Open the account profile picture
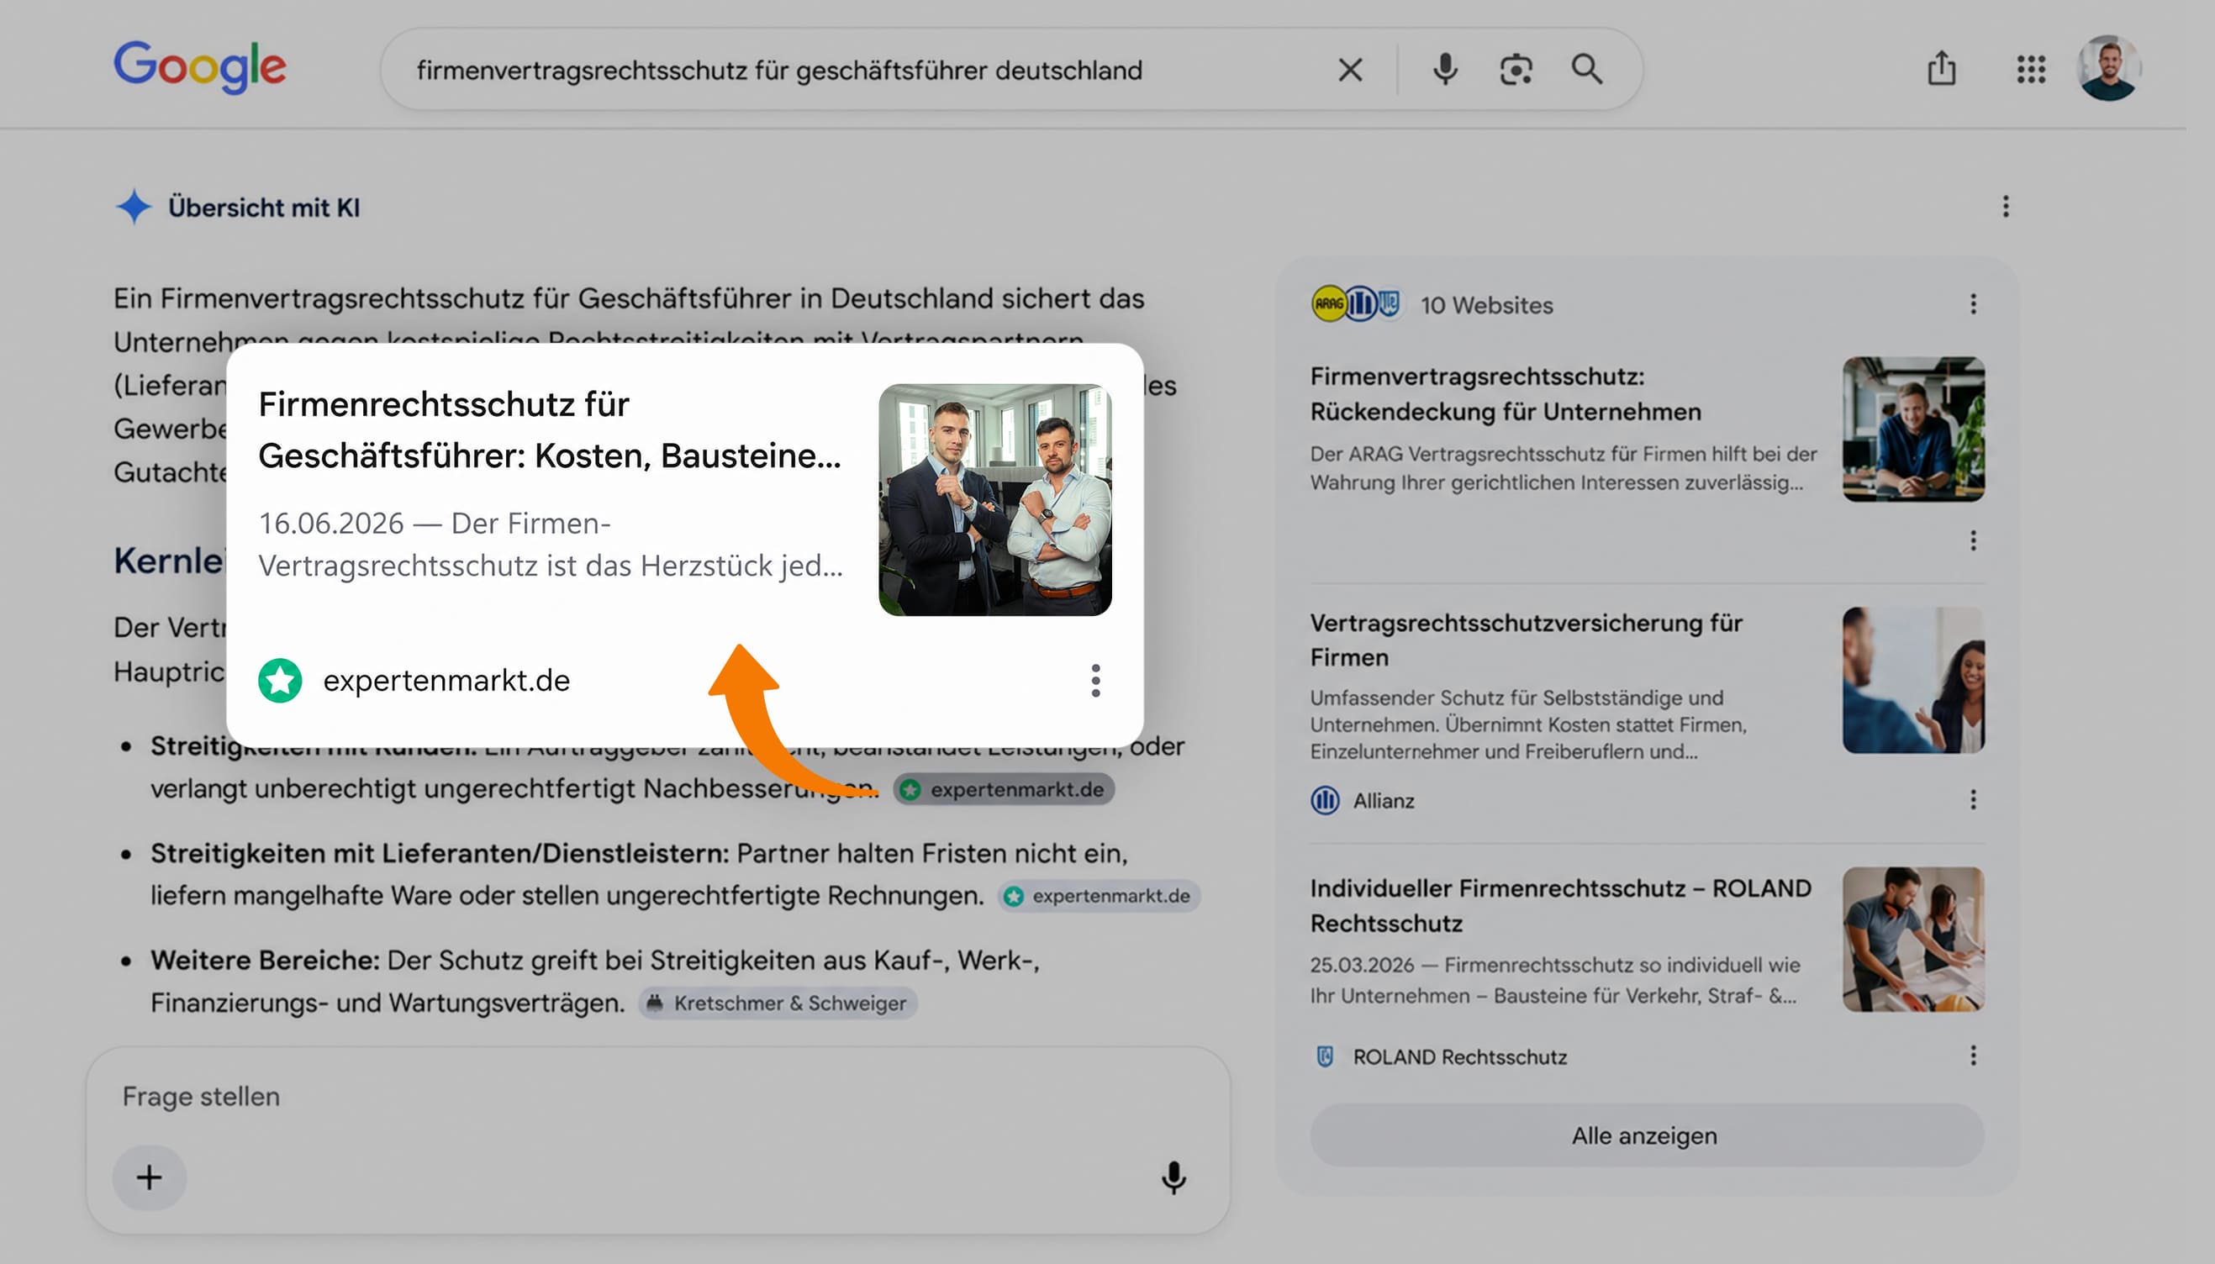2215x1264 pixels. click(x=2108, y=68)
